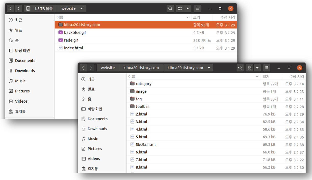Select 3.html file
The image size is (312, 180).
(x=216, y=122)
